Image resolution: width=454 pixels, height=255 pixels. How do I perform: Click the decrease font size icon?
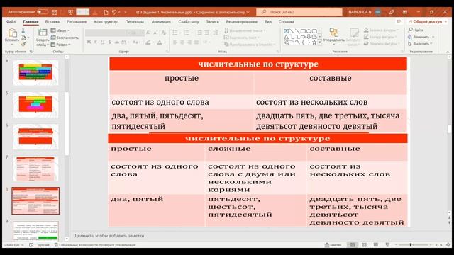pos(155,33)
